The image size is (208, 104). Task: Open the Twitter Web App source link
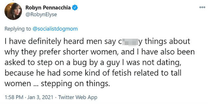[78, 97]
